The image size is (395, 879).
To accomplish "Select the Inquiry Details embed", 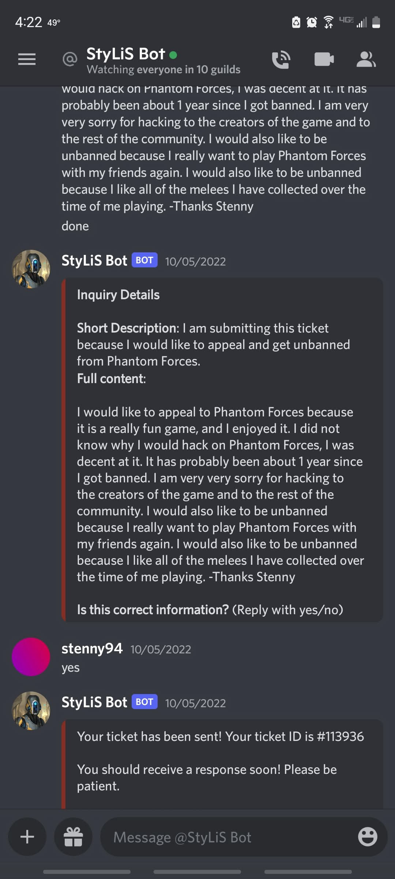I will (222, 450).
